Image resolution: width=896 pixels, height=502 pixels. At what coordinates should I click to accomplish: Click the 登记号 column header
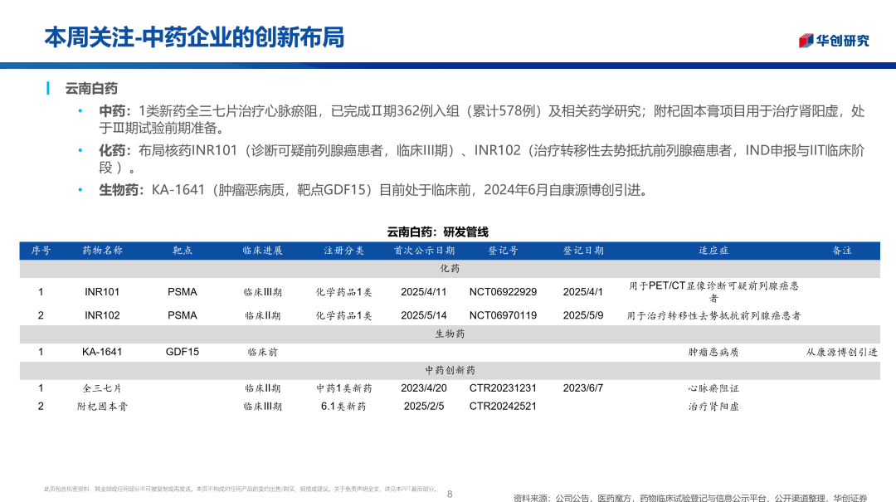click(x=503, y=251)
